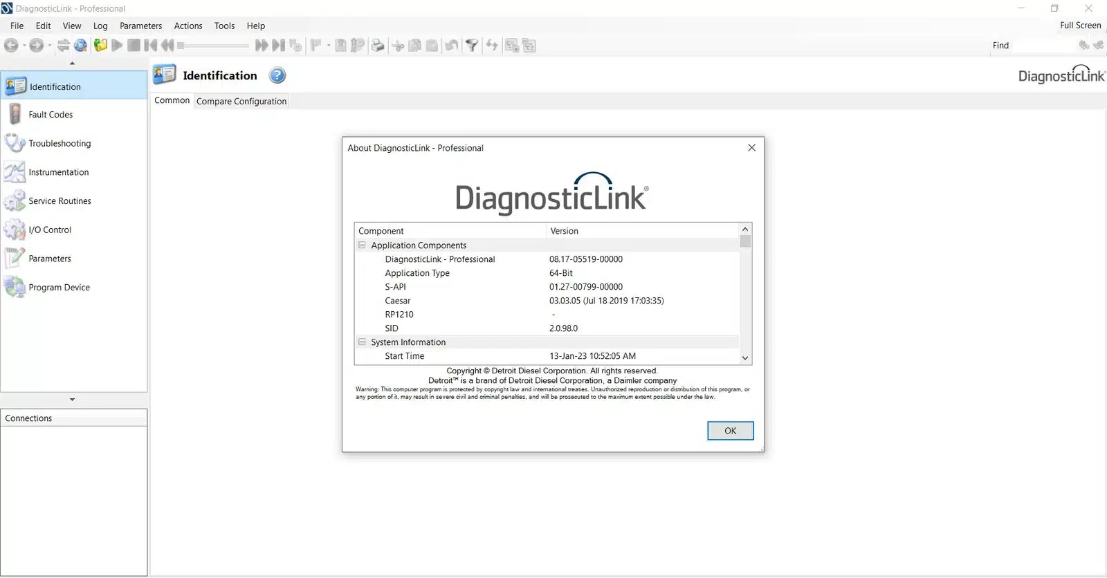Collapse the System Information group
The width and height of the screenshot is (1107, 578).
pyautogui.click(x=362, y=342)
